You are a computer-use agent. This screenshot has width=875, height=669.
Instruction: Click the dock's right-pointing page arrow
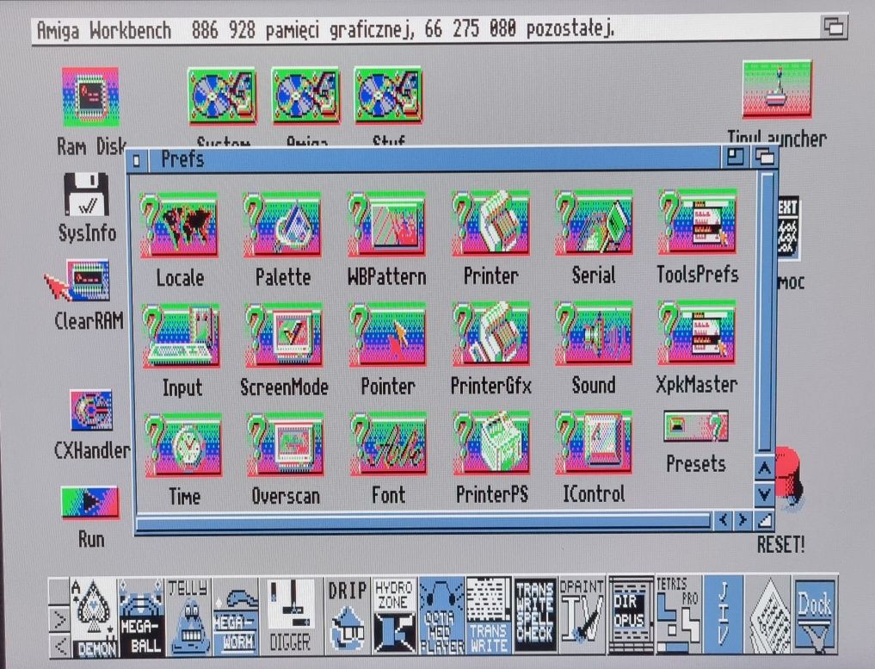click(x=59, y=619)
